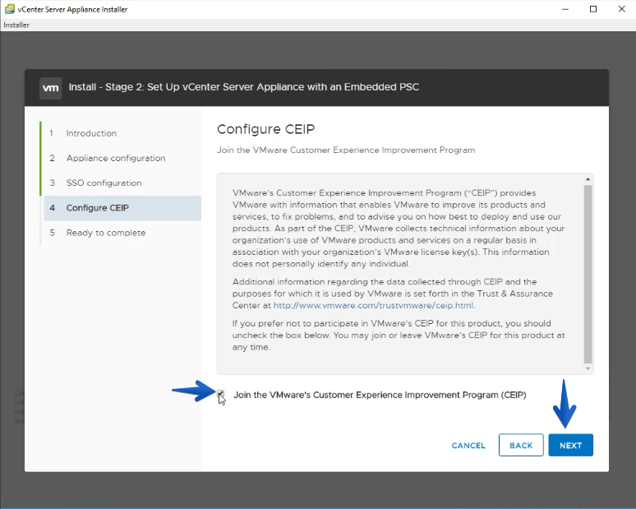636x509 pixels.
Task: Minimize the installer window
Action: pos(565,9)
